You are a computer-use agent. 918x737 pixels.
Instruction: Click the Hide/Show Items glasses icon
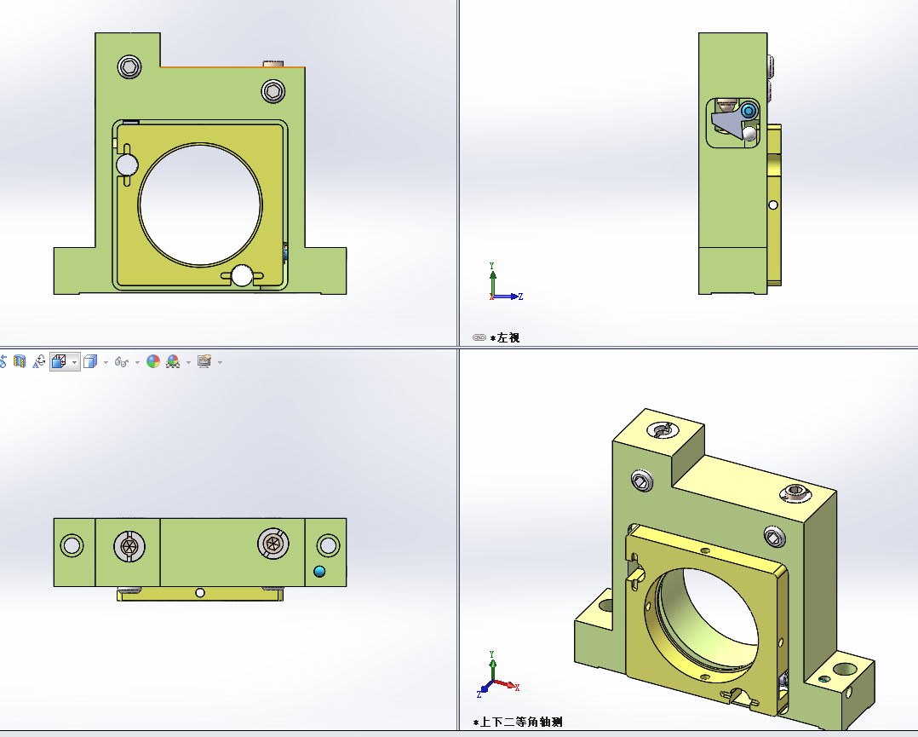(x=121, y=361)
